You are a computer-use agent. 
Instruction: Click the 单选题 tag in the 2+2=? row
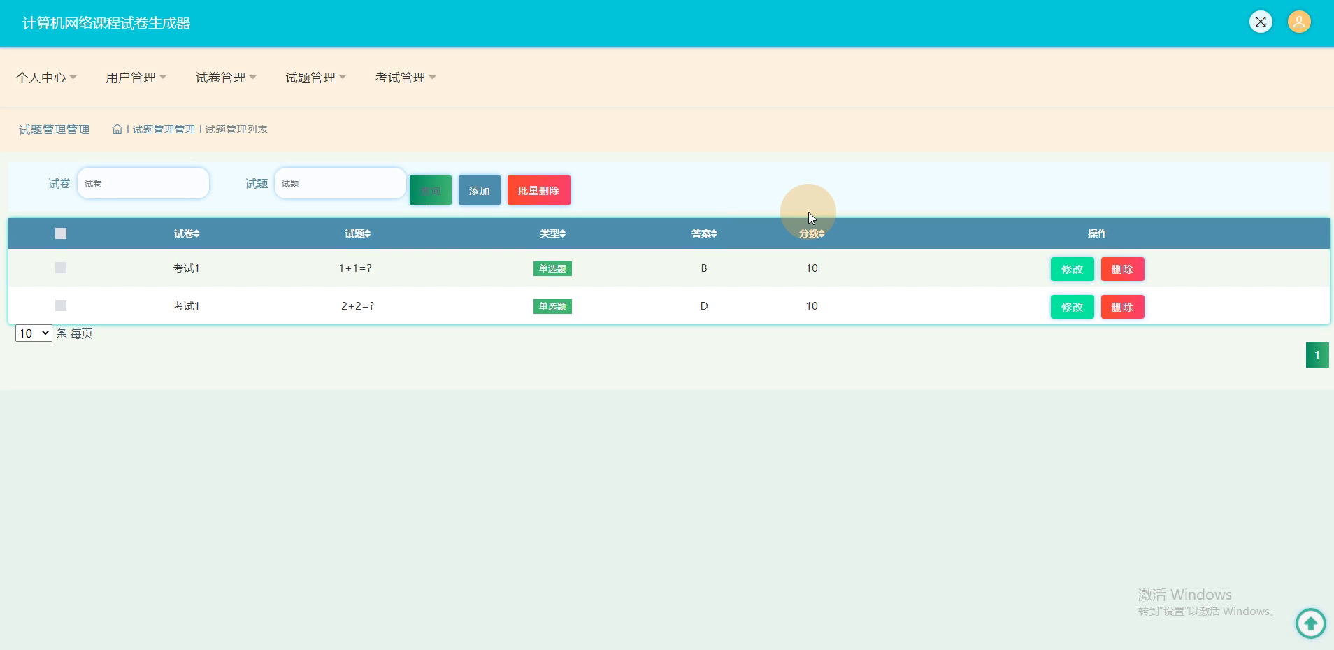click(x=552, y=306)
